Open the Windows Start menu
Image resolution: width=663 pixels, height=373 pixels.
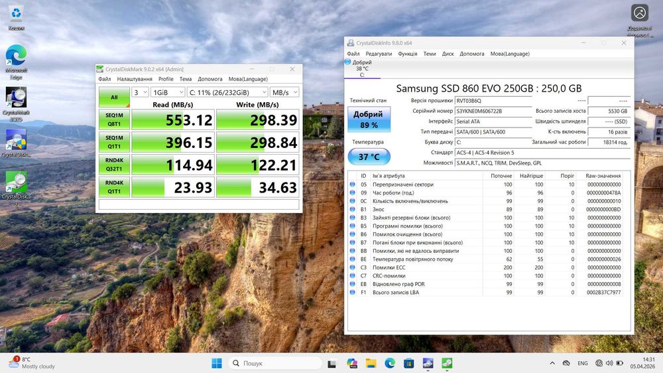coord(217,363)
